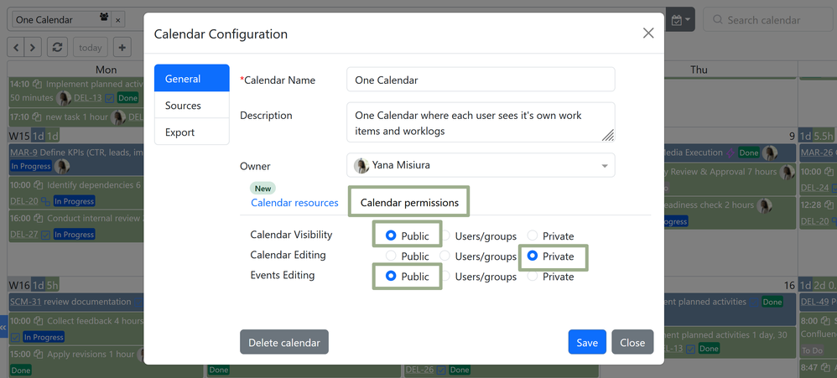Click the Description text area

point(481,122)
